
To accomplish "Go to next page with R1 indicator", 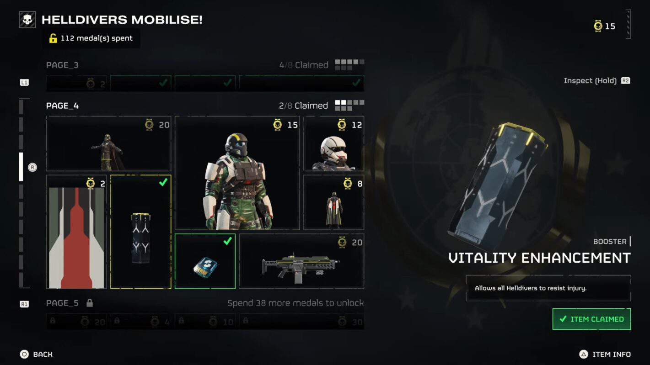I will click(24, 304).
